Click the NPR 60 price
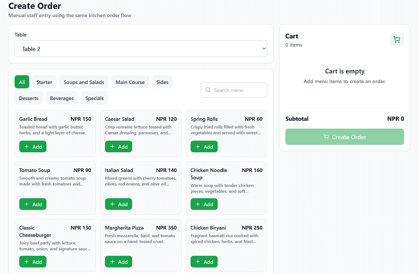Image resolution: width=419 pixels, height=274 pixels. (253, 119)
